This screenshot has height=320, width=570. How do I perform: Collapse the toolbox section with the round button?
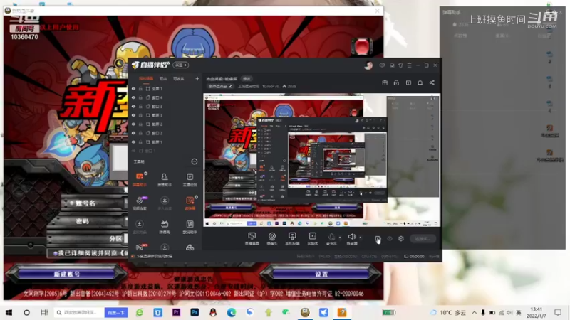tap(195, 161)
